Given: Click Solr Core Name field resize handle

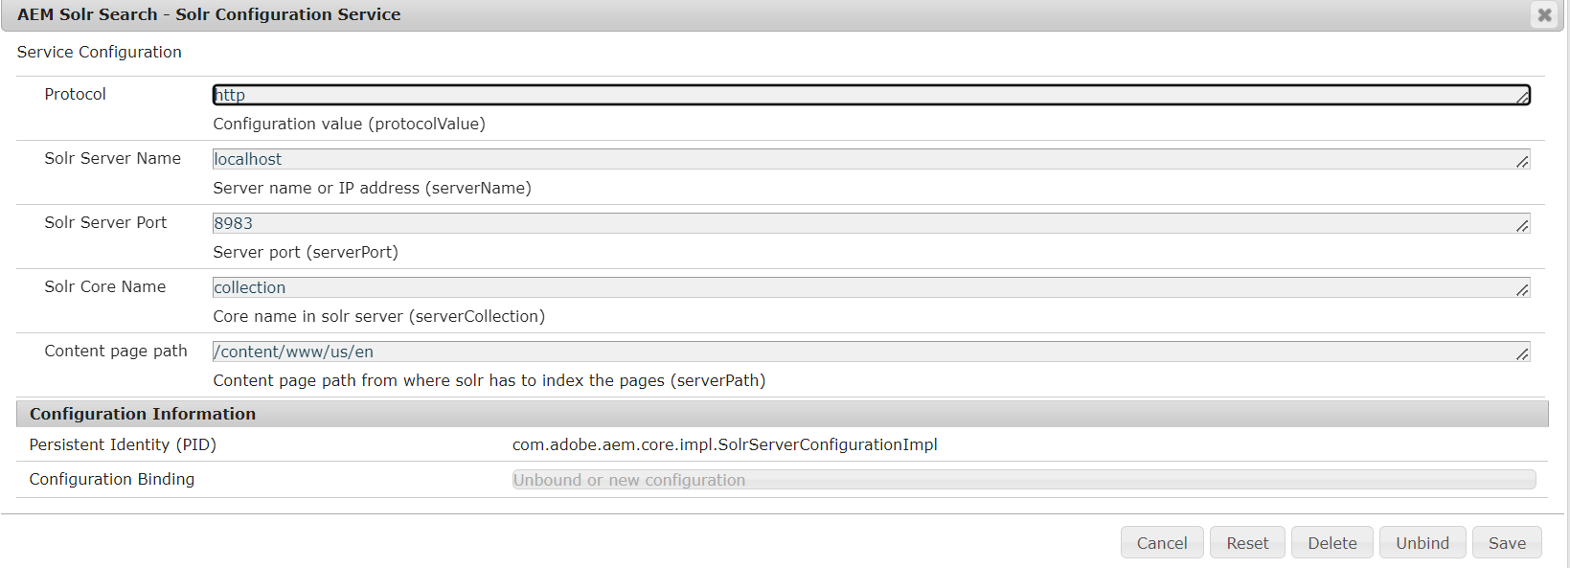Looking at the screenshot, I should tap(1522, 290).
